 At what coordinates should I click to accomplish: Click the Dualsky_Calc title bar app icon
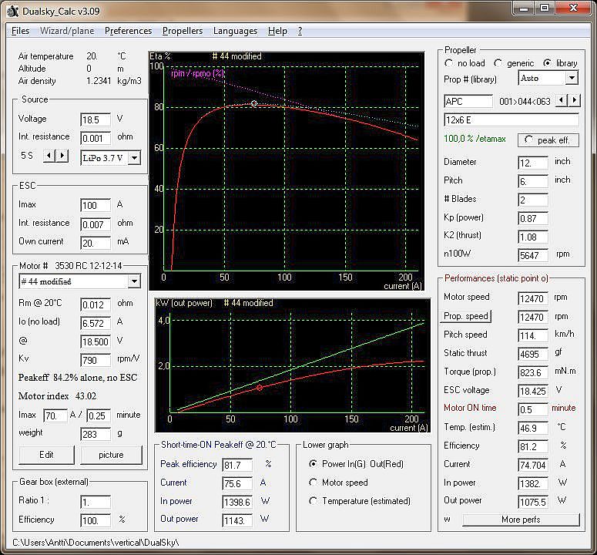coord(12,11)
